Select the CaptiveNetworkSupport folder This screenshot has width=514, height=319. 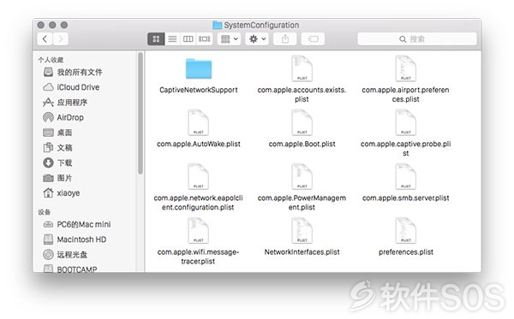click(x=199, y=76)
